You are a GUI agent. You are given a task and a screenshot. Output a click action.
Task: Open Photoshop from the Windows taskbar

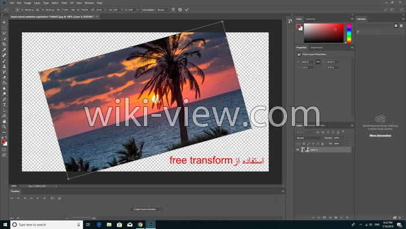click(x=150, y=224)
